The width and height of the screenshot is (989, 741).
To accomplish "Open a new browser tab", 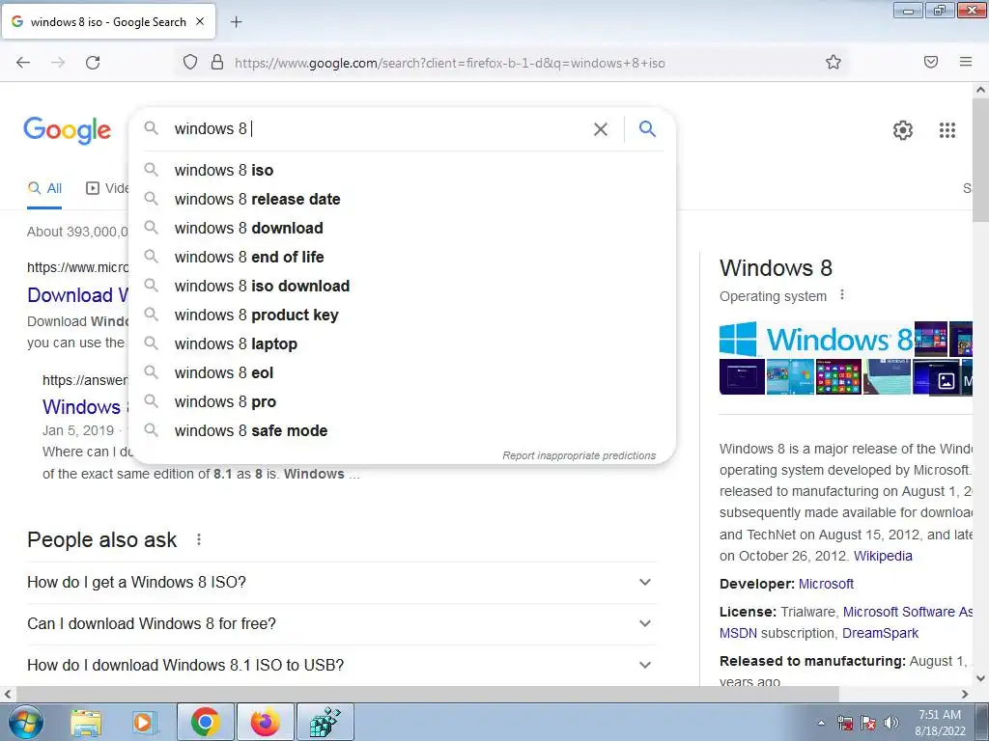I will 236,22.
